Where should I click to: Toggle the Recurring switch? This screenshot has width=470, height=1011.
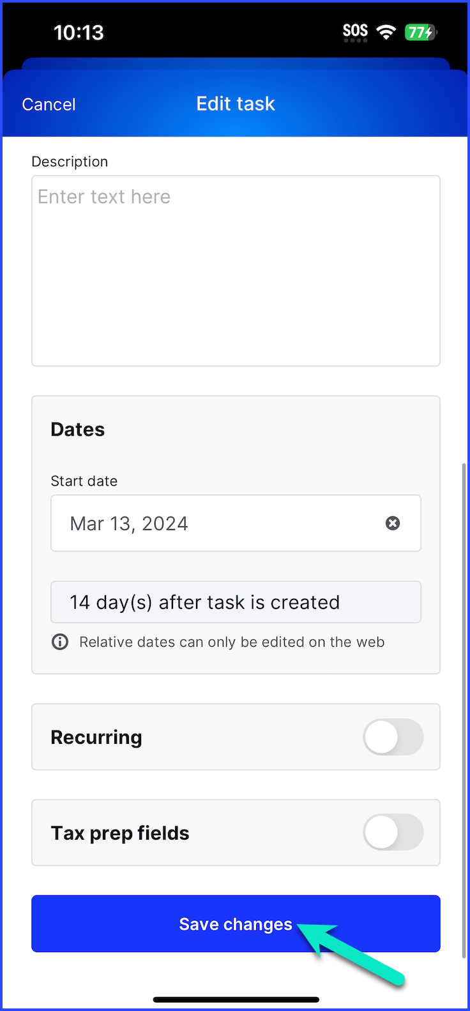(393, 737)
